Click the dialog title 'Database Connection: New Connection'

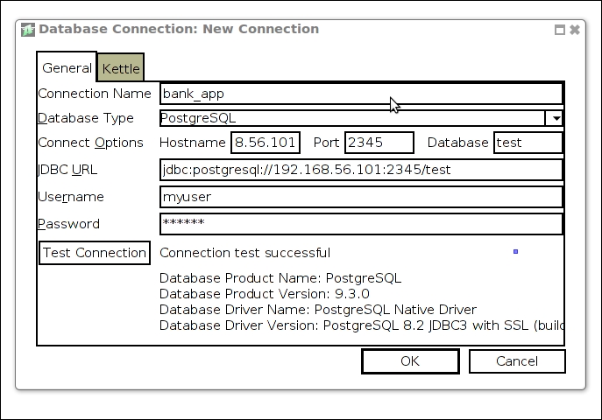tap(179, 29)
